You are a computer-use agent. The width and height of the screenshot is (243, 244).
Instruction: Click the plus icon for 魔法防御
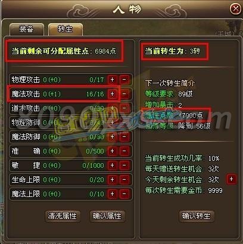[x=113, y=137]
